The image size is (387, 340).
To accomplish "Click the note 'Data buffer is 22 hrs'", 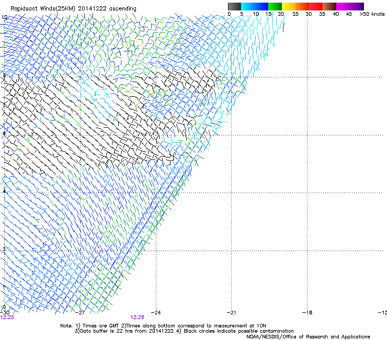I will pos(106,331).
